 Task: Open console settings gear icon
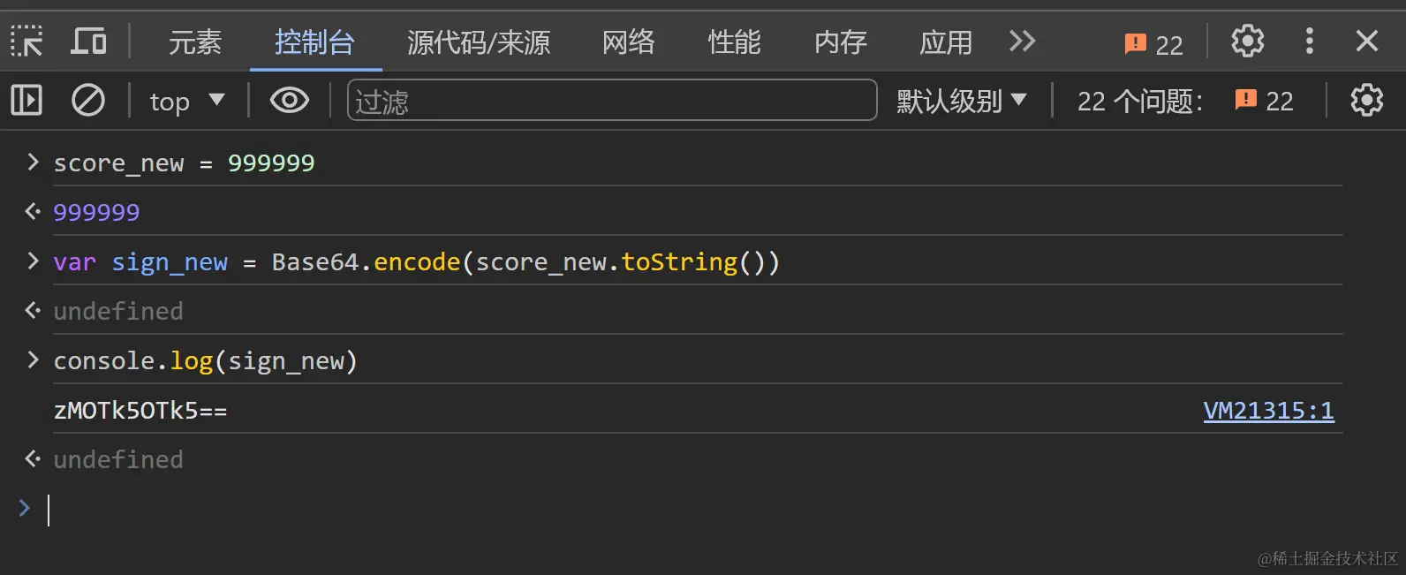click(x=1366, y=101)
